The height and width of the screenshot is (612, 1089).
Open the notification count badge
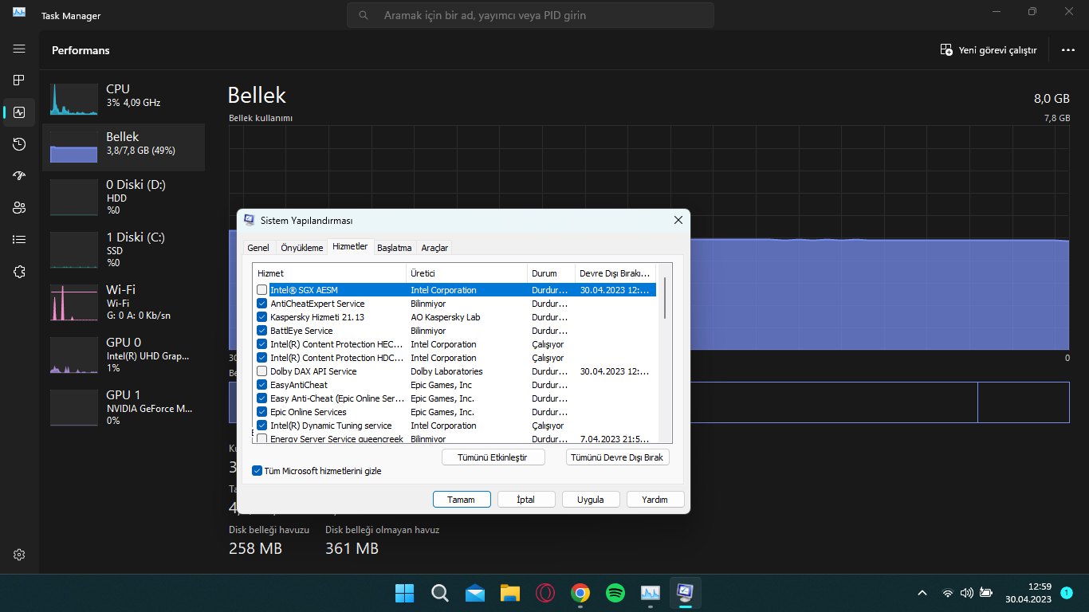pos(1067,593)
